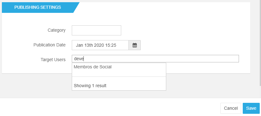Viewport: 261px width, 116px height.
Task: Click the 'Jan 13th 2020 15:25' date value
Action: click(96, 45)
